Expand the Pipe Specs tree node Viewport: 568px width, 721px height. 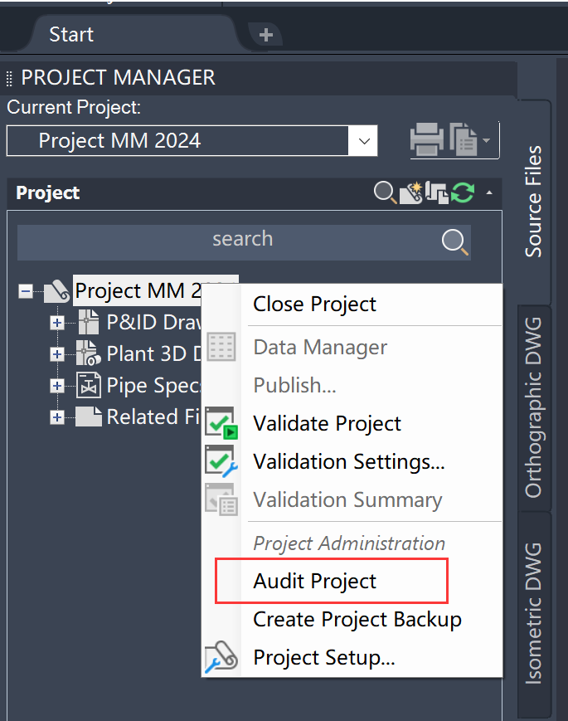[57, 386]
